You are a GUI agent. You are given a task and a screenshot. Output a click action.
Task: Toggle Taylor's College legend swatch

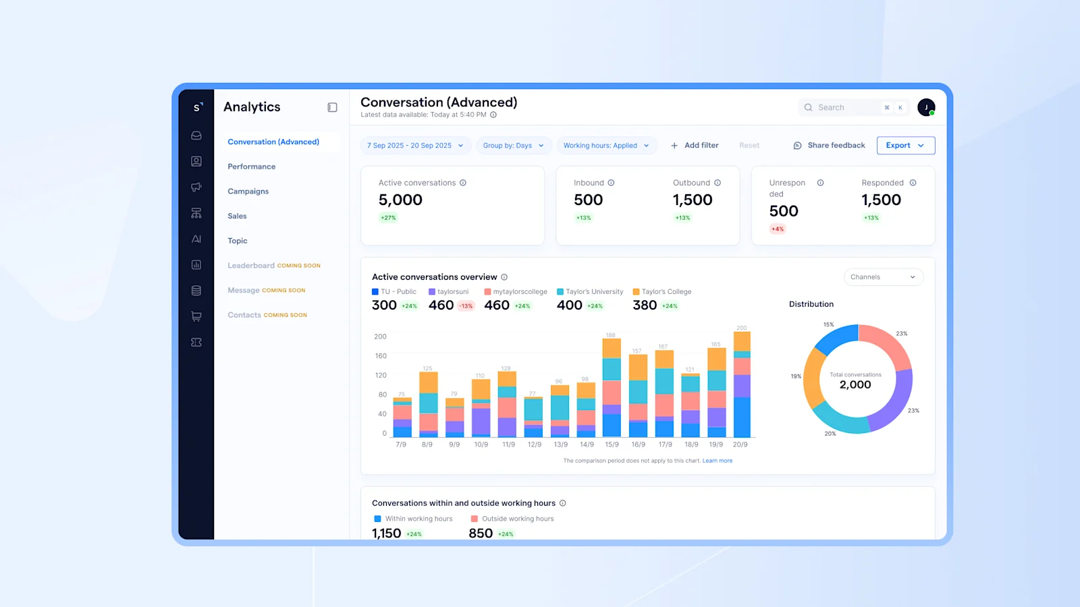click(x=636, y=292)
